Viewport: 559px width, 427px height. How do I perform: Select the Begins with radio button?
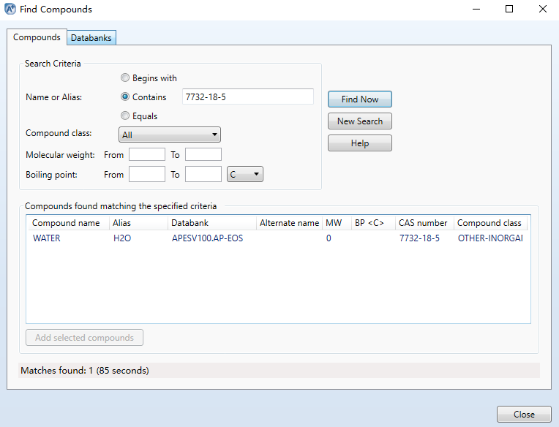125,78
